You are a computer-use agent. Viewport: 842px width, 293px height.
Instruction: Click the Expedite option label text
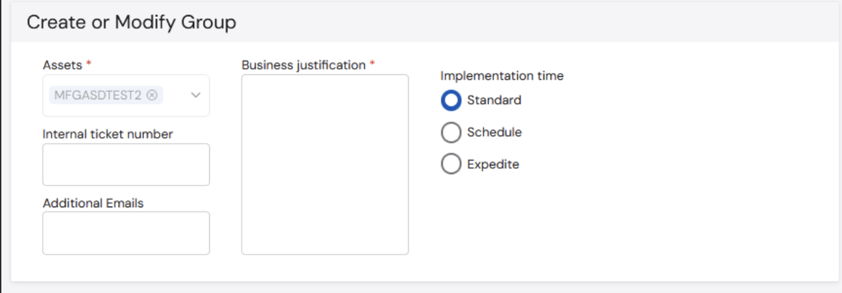[493, 164]
